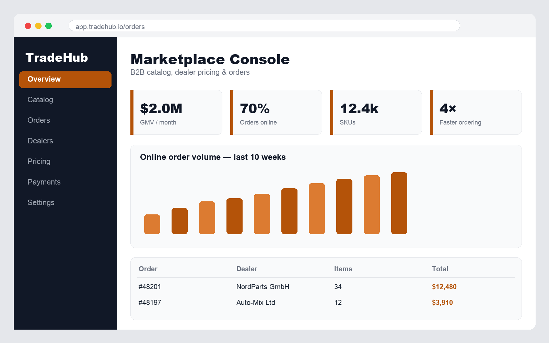Click the TradeHub logo text
The height and width of the screenshot is (343, 549).
(57, 58)
